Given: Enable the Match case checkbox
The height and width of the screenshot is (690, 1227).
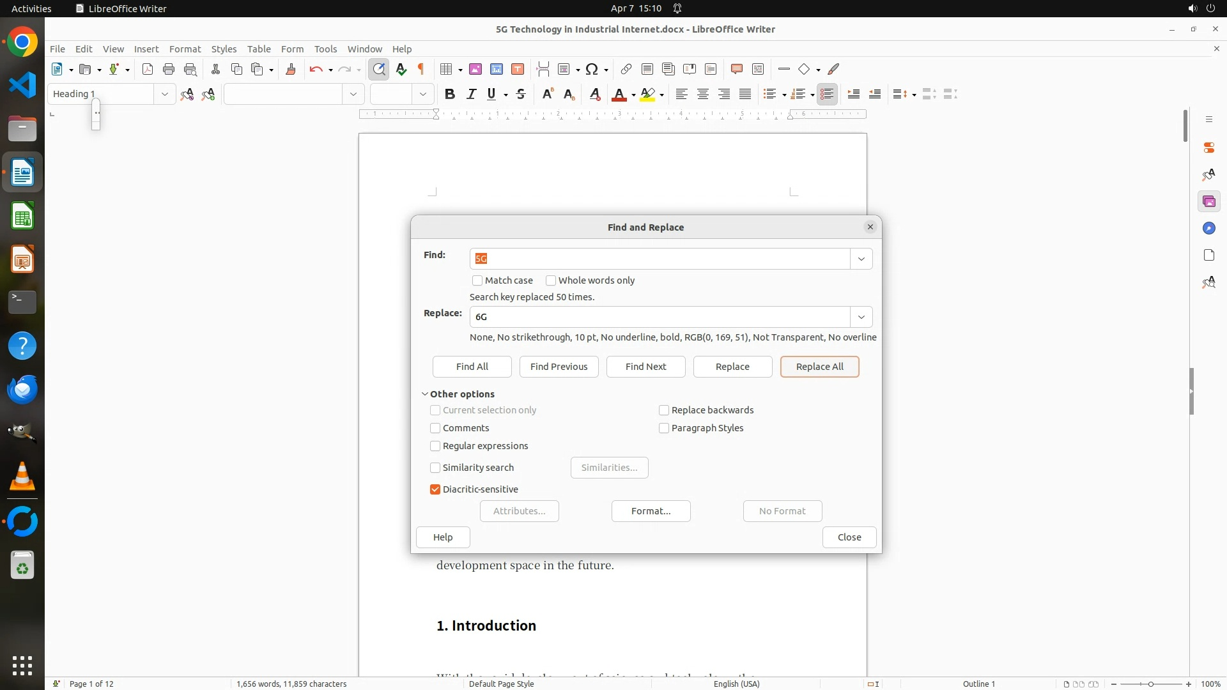Looking at the screenshot, I should (477, 280).
